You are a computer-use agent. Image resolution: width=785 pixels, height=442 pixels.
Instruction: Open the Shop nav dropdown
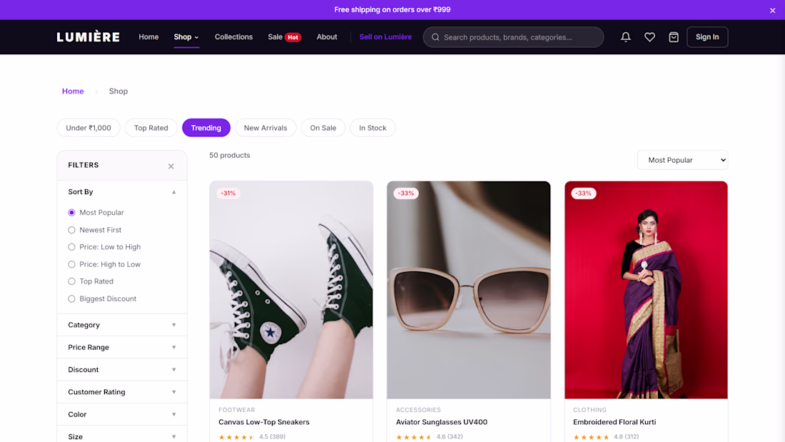coord(186,37)
